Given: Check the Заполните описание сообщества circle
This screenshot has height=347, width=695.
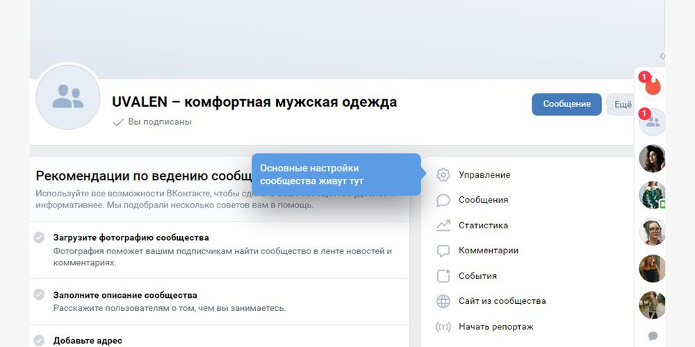Looking at the screenshot, I should 39,295.
